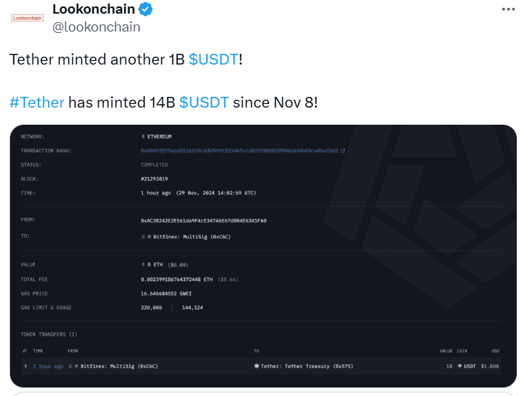Click external-link icon beside transaction hash

(x=343, y=151)
